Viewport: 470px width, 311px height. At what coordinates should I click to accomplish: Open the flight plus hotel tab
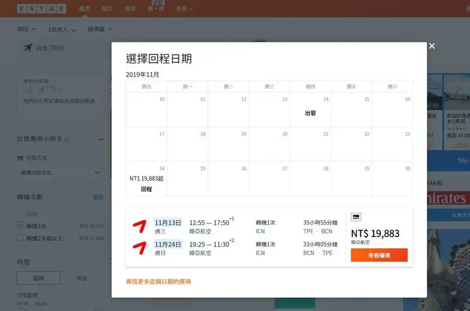tap(156, 8)
